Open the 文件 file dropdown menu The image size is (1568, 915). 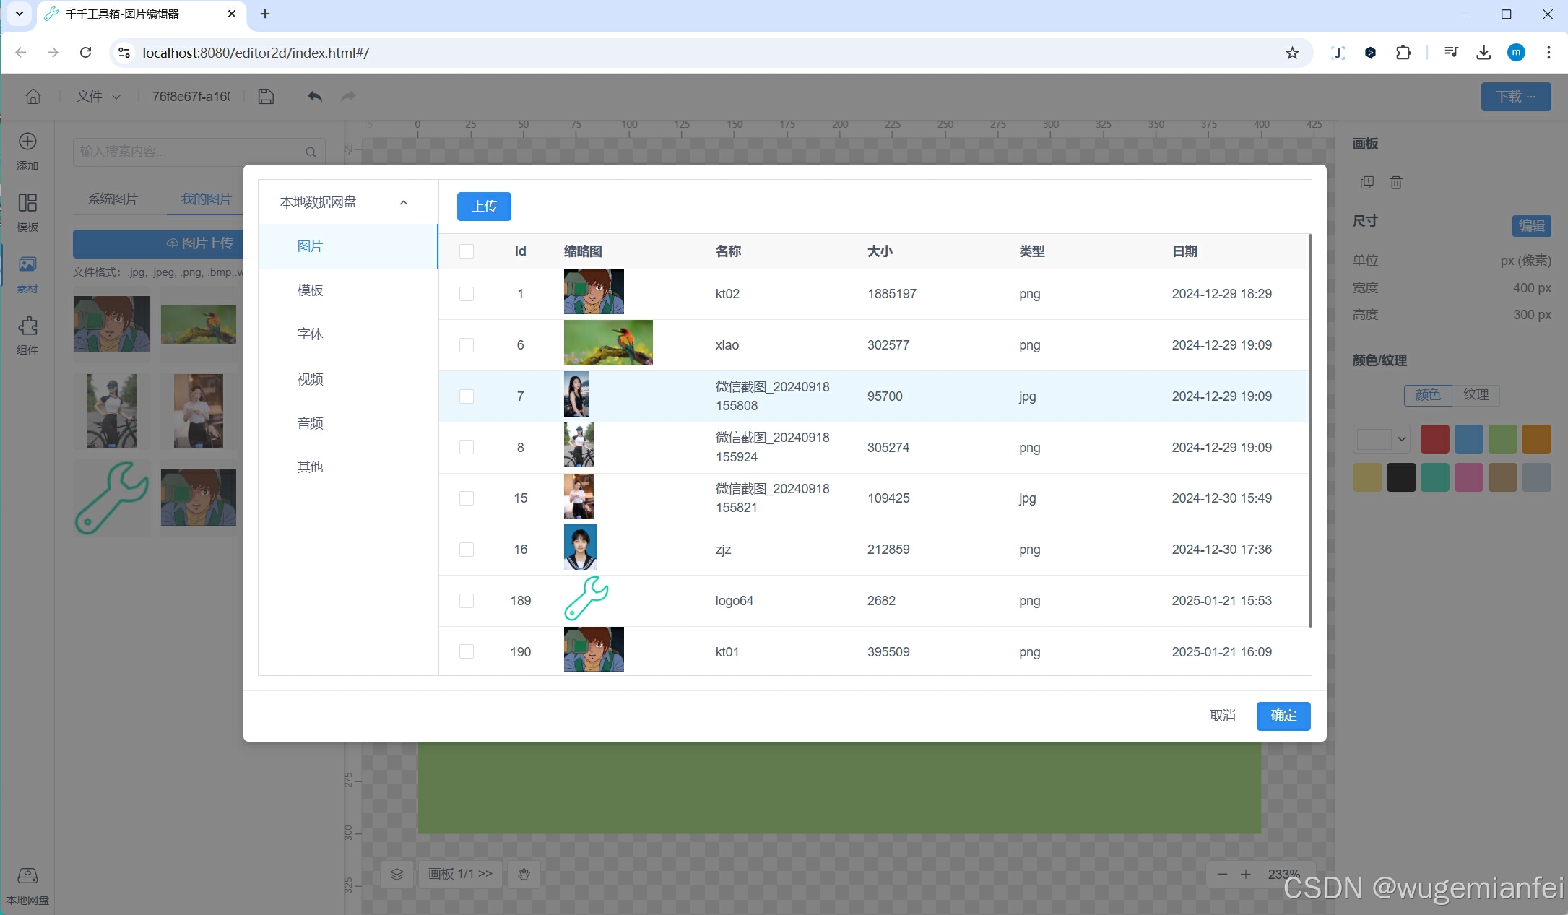[98, 96]
